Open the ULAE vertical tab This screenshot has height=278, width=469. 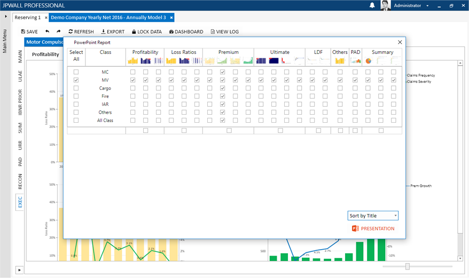pos(20,76)
